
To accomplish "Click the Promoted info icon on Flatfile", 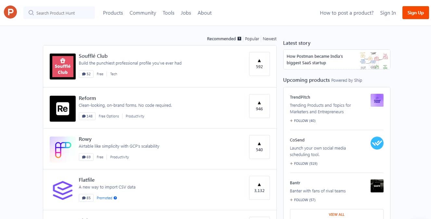I will (115, 198).
